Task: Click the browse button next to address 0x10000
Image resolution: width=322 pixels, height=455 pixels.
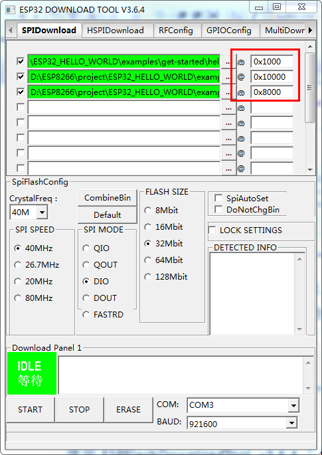Action: tap(228, 77)
